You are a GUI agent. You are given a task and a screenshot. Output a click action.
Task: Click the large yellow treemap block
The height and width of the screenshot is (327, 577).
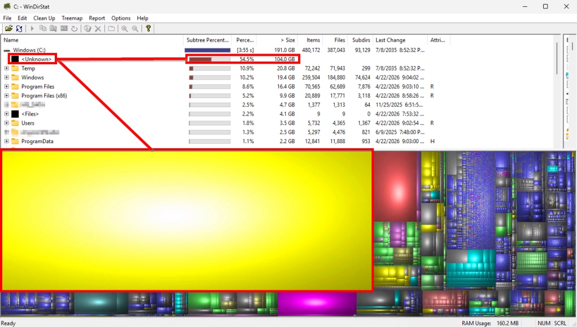(x=186, y=220)
